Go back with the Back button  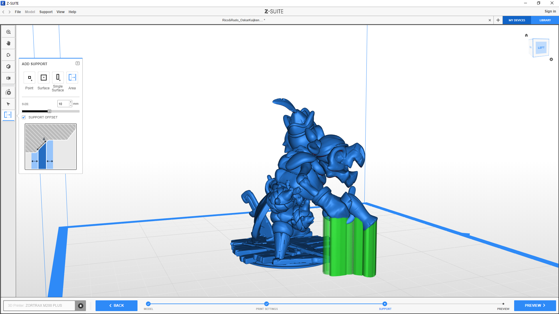(x=117, y=306)
